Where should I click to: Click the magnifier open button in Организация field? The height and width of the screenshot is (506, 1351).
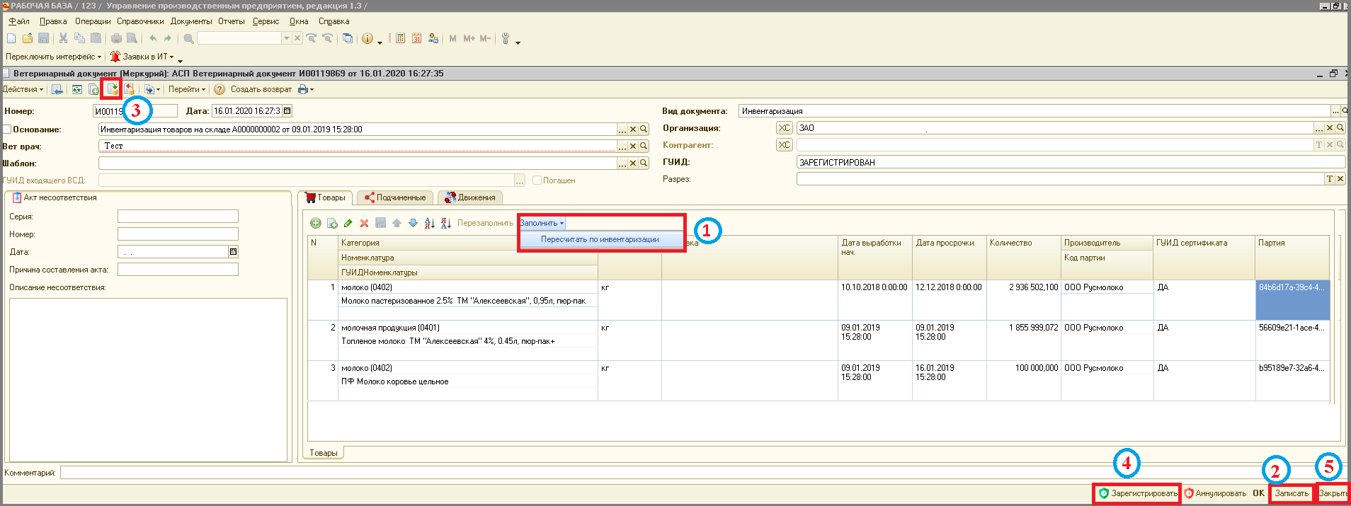tap(1340, 128)
